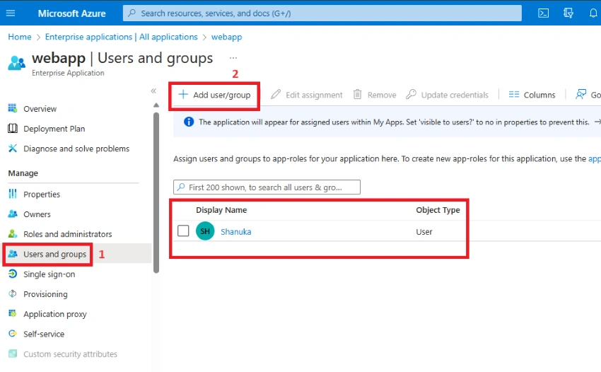Viewport: 601px width, 372px height.
Task: Click the Application proxy icon
Action: [x=13, y=313]
